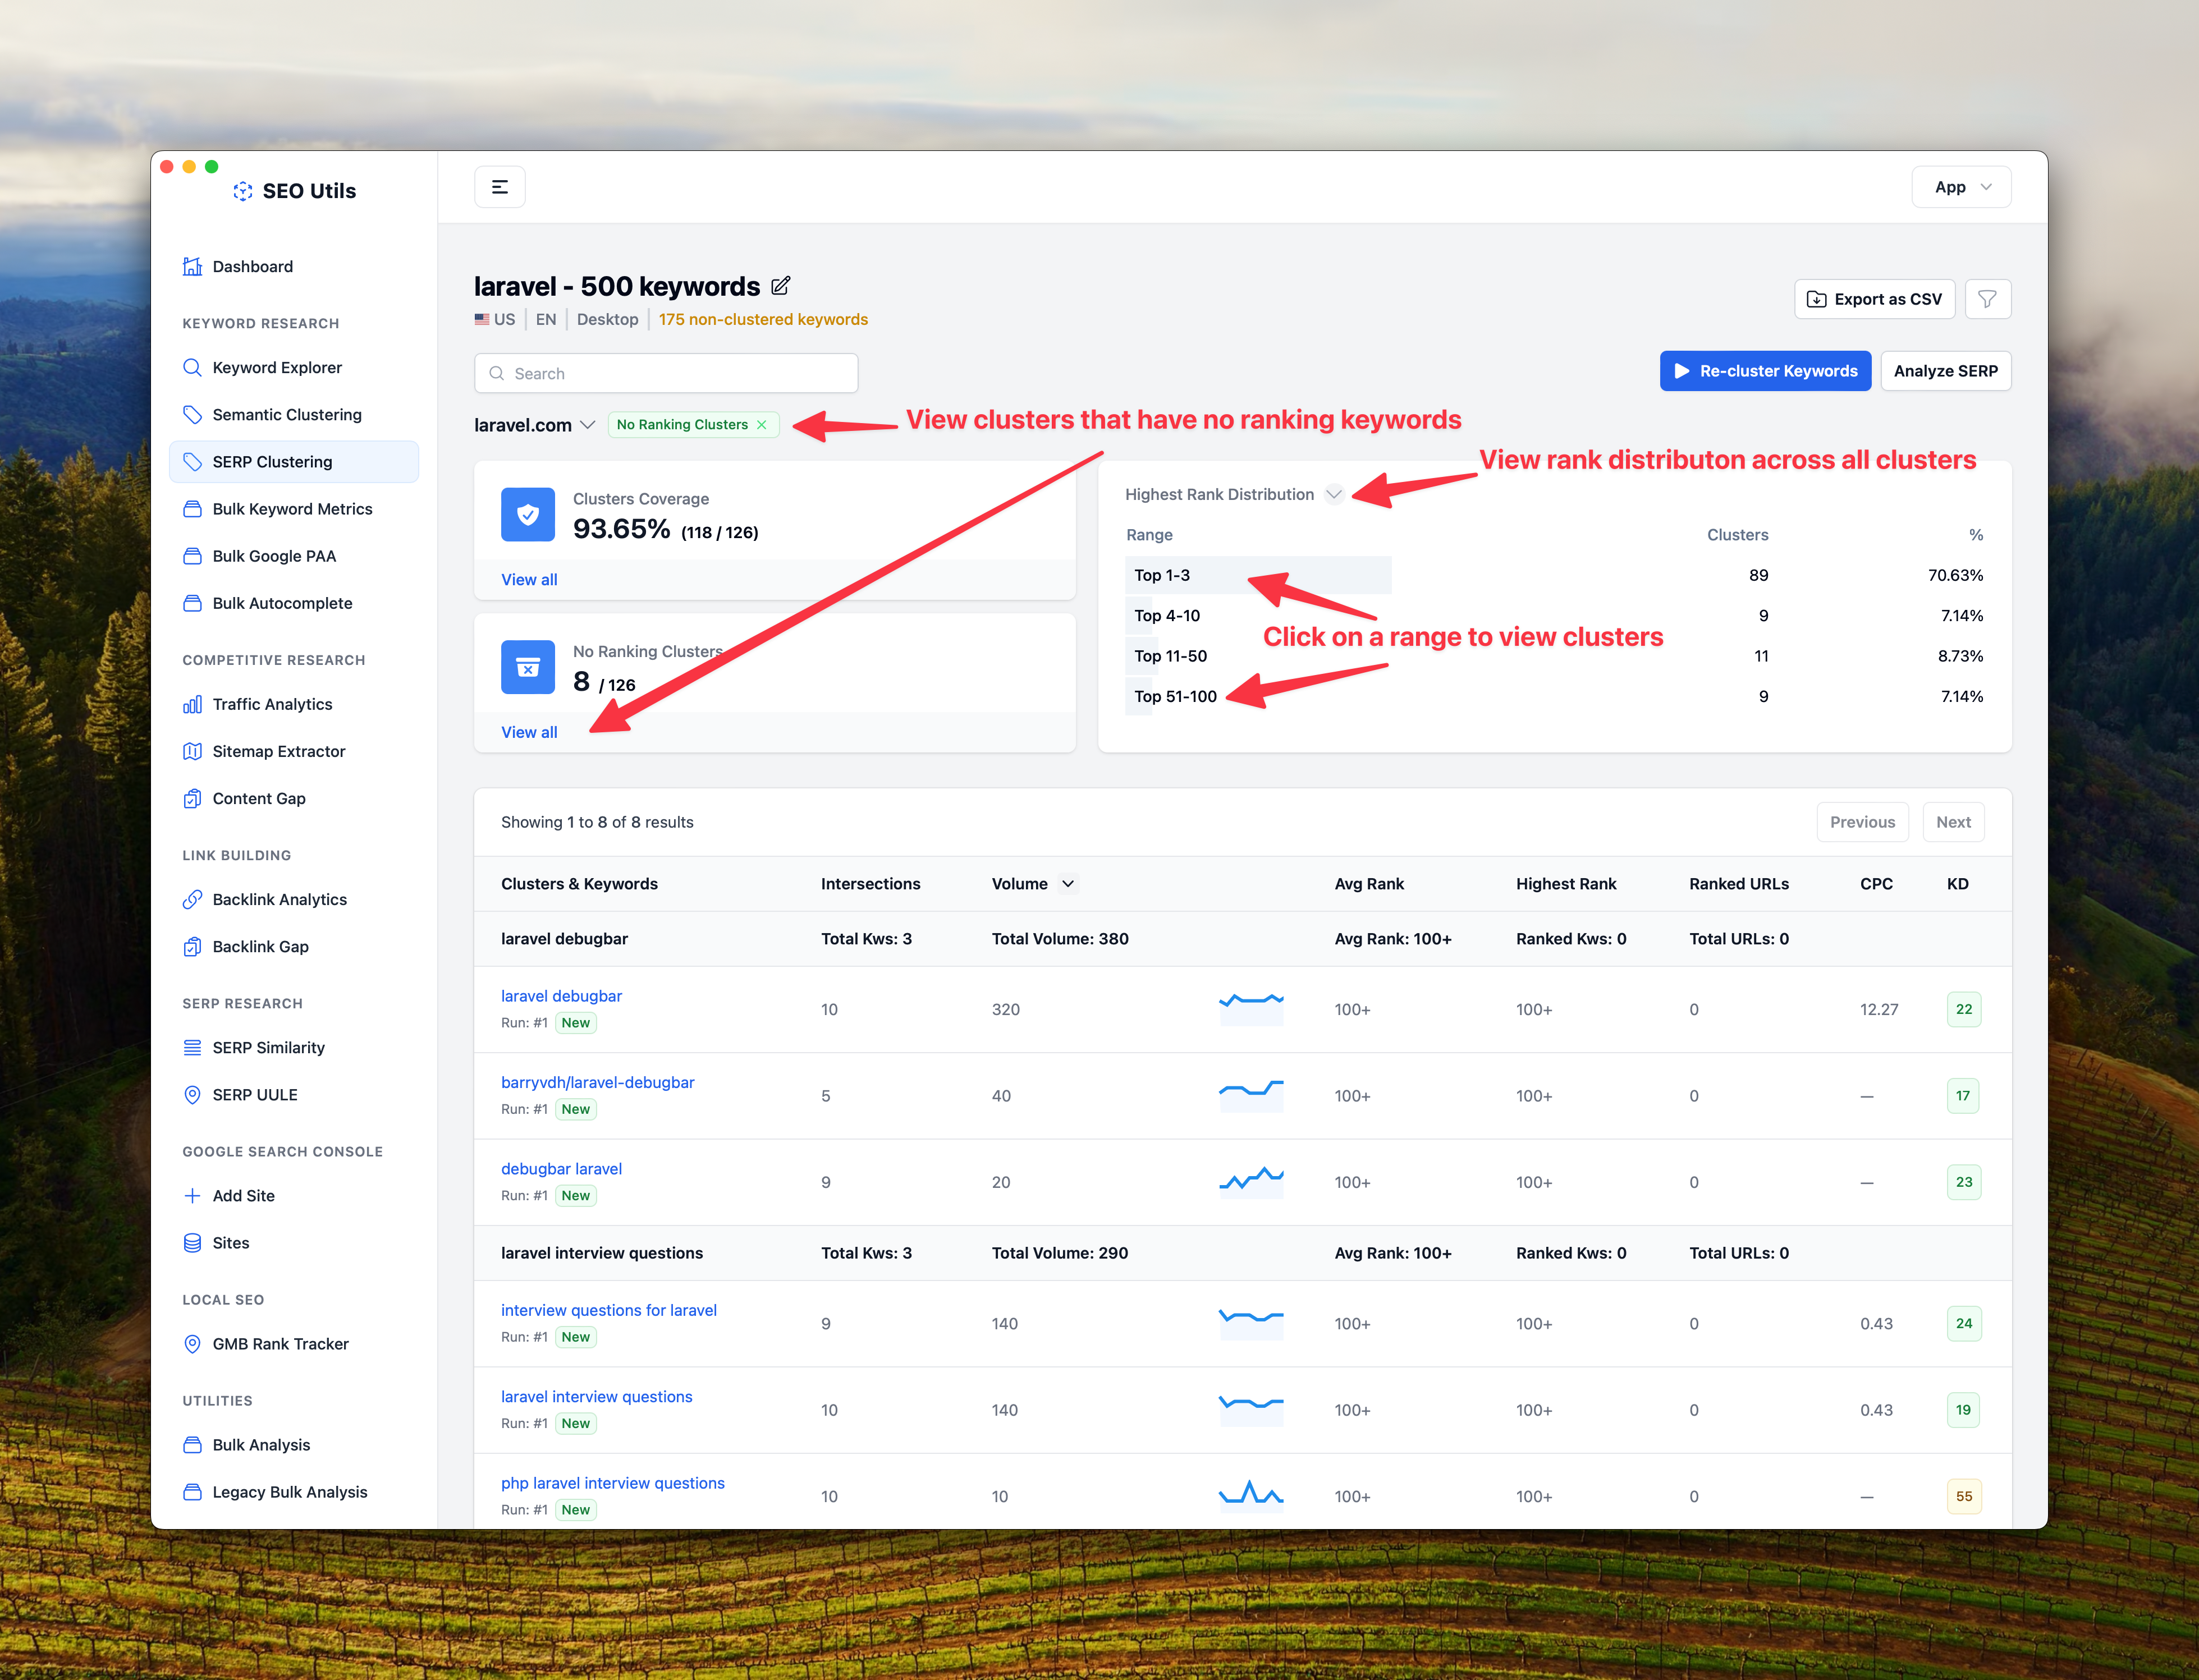Click the laravel debugbar trend sparkline

(x=1250, y=1008)
